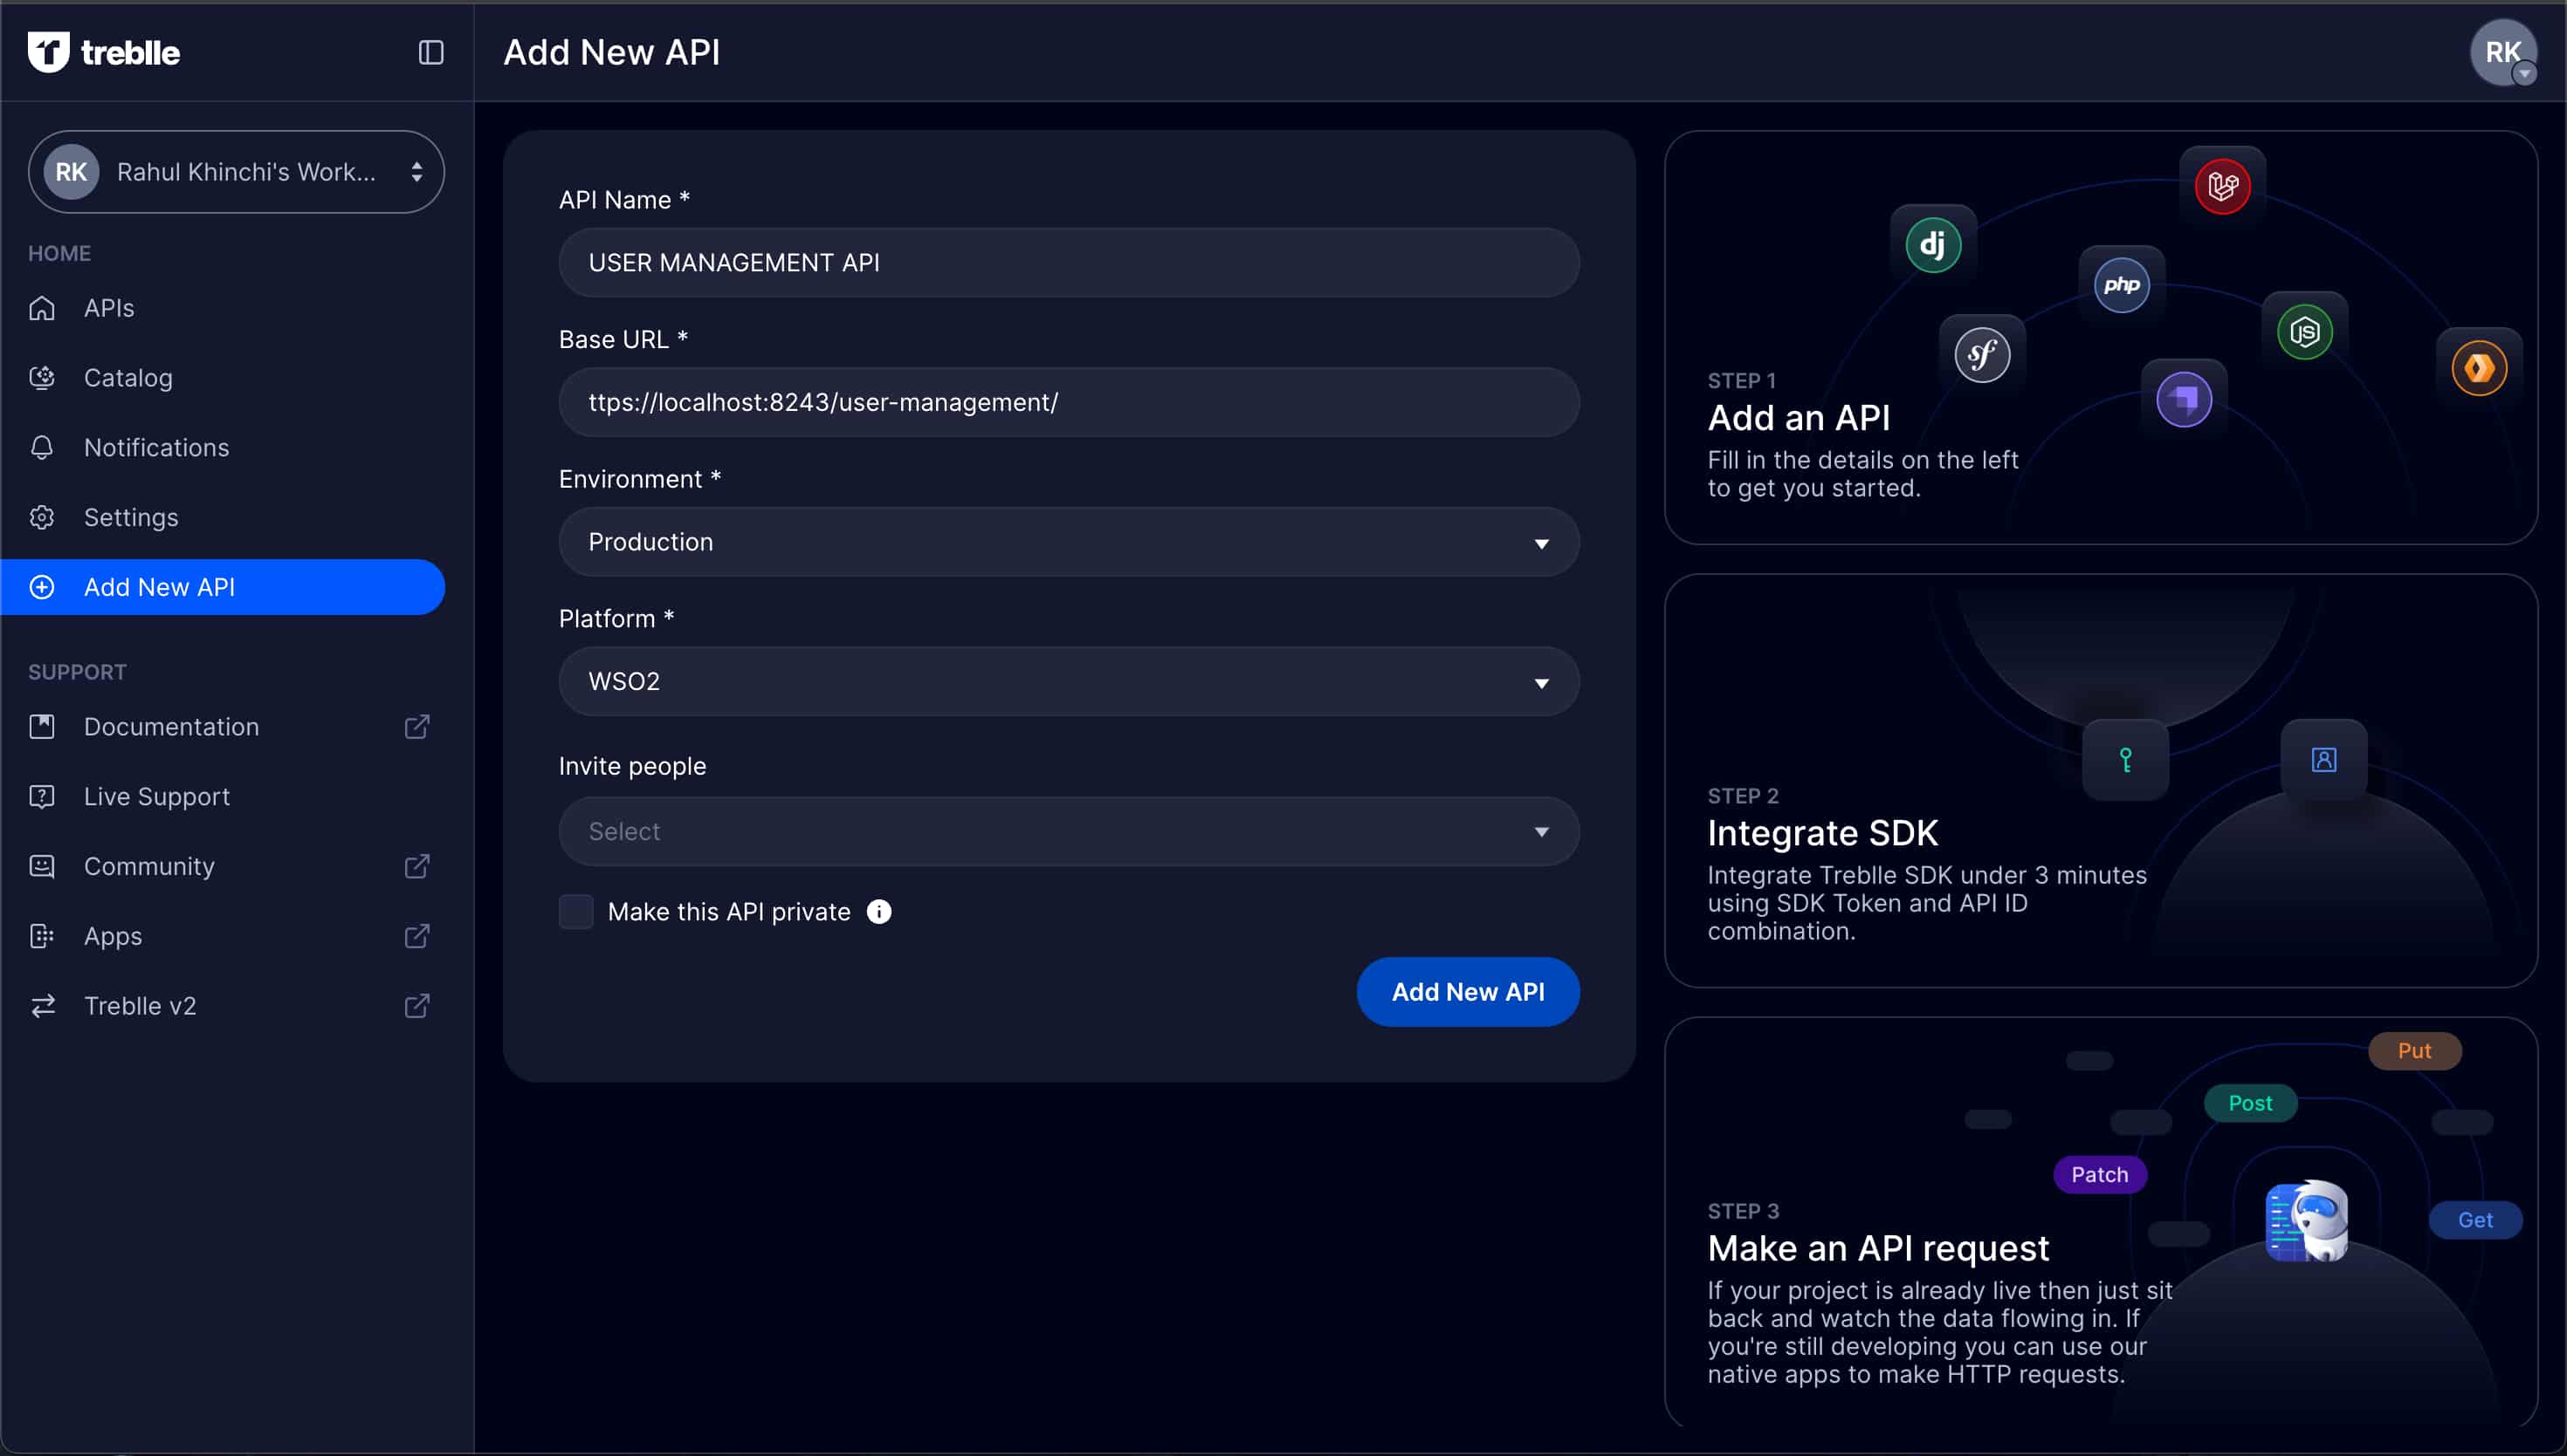Click the Base URL input field
2567x1456 pixels.
[x=1069, y=403]
